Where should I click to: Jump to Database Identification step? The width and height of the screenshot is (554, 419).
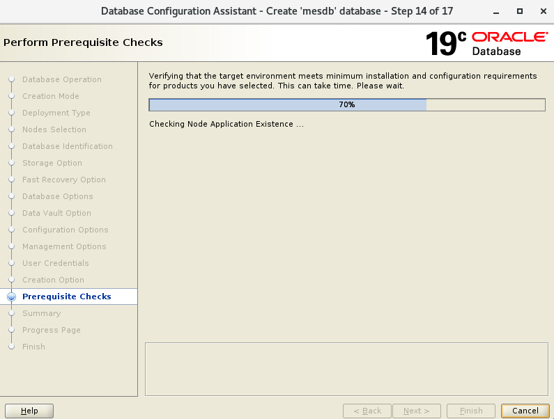(67, 146)
